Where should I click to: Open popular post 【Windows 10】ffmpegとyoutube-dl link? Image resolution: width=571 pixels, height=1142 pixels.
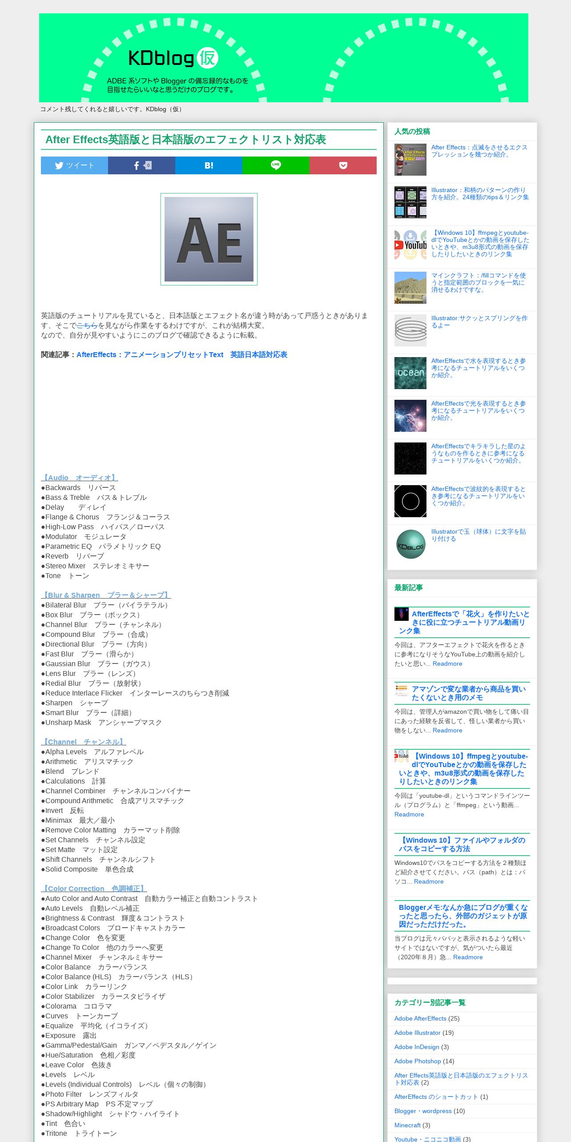click(480, 243)
